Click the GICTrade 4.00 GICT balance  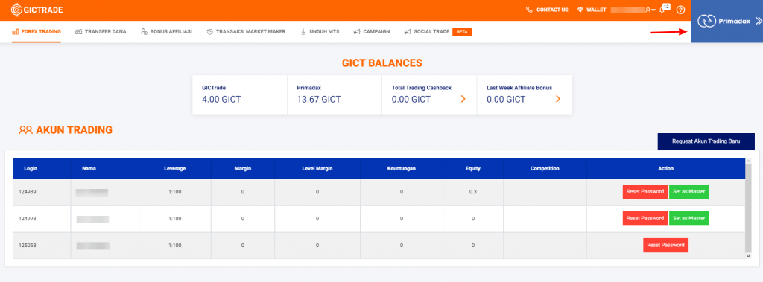coord(221,99)
